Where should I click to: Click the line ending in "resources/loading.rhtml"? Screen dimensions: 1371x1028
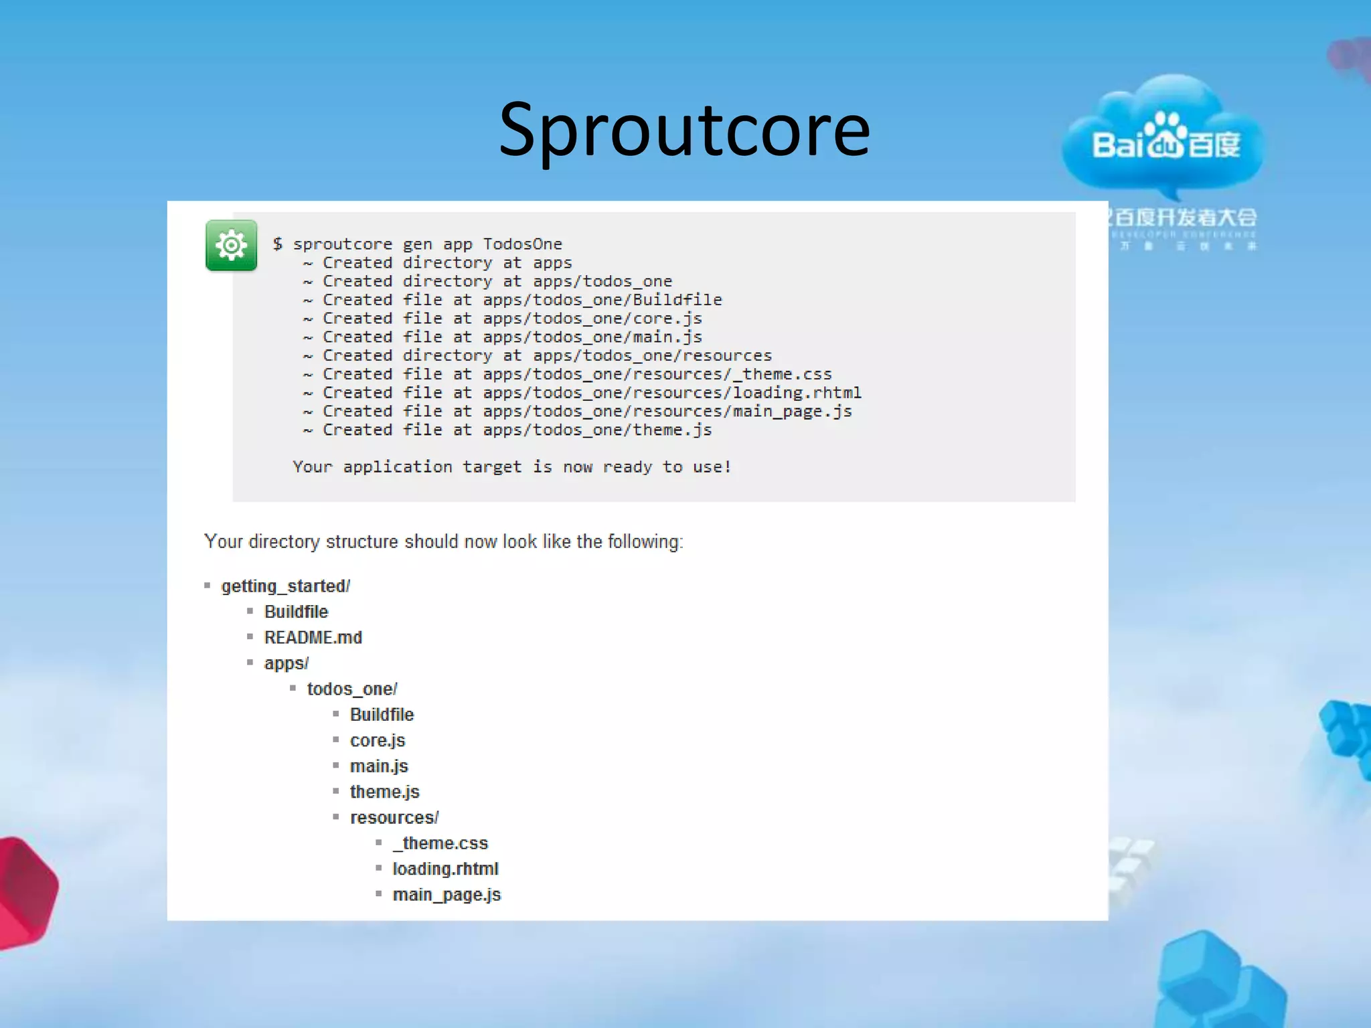582,393
